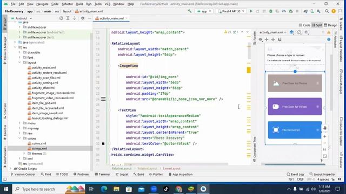This screenshot has height=194, width=346.
Task: Click Zoom to Fit Screen icon
Action: 325,156
